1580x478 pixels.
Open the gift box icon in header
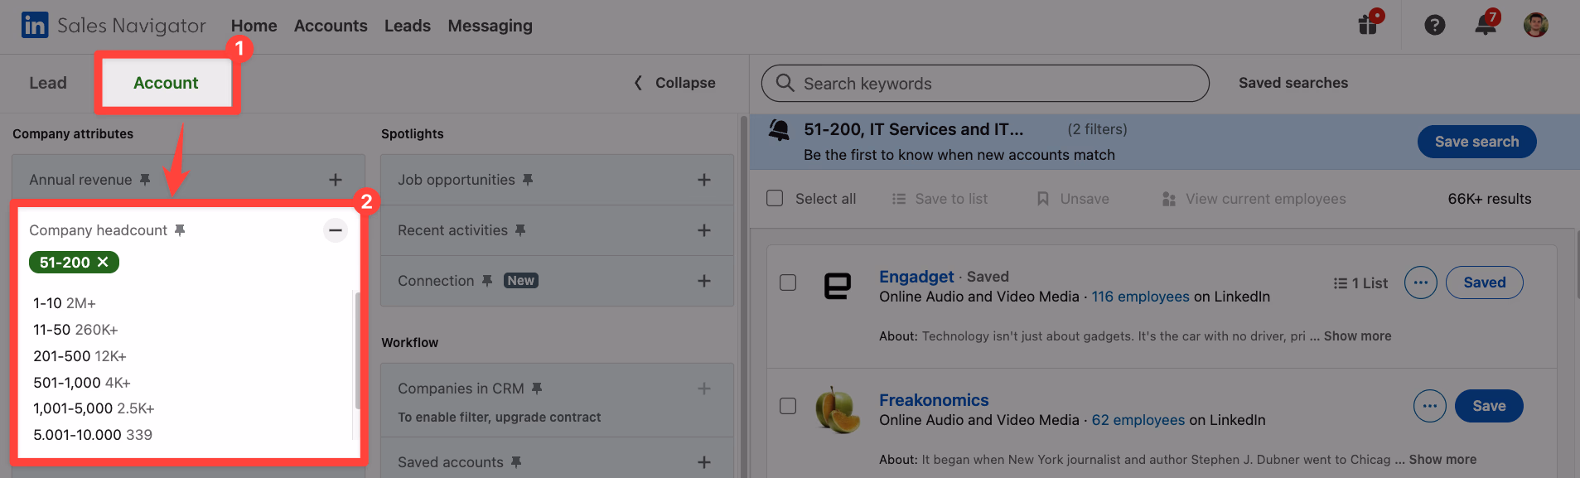[x=1368, y=25]
